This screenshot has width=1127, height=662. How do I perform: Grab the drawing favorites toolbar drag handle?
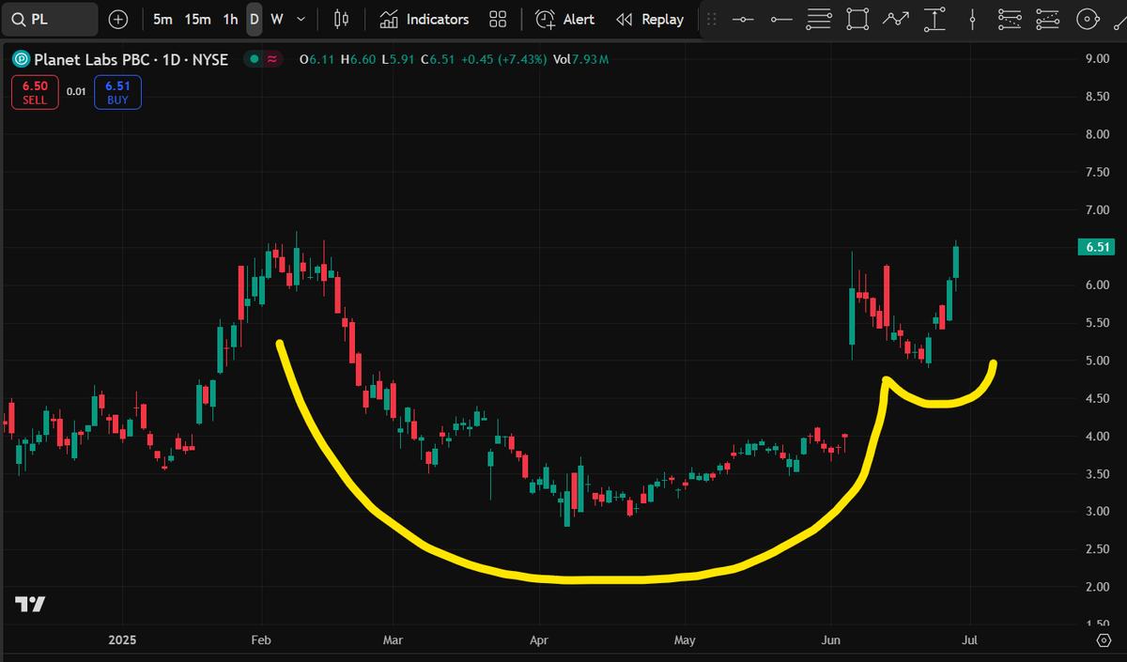tap(712, 19)
